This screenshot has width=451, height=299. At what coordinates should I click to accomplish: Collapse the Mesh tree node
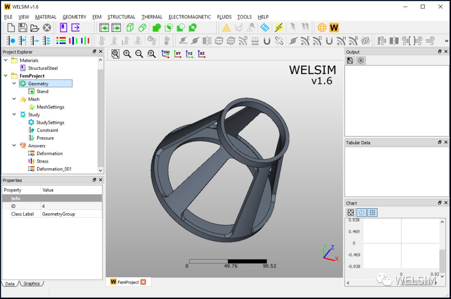[x=14, y=99]
